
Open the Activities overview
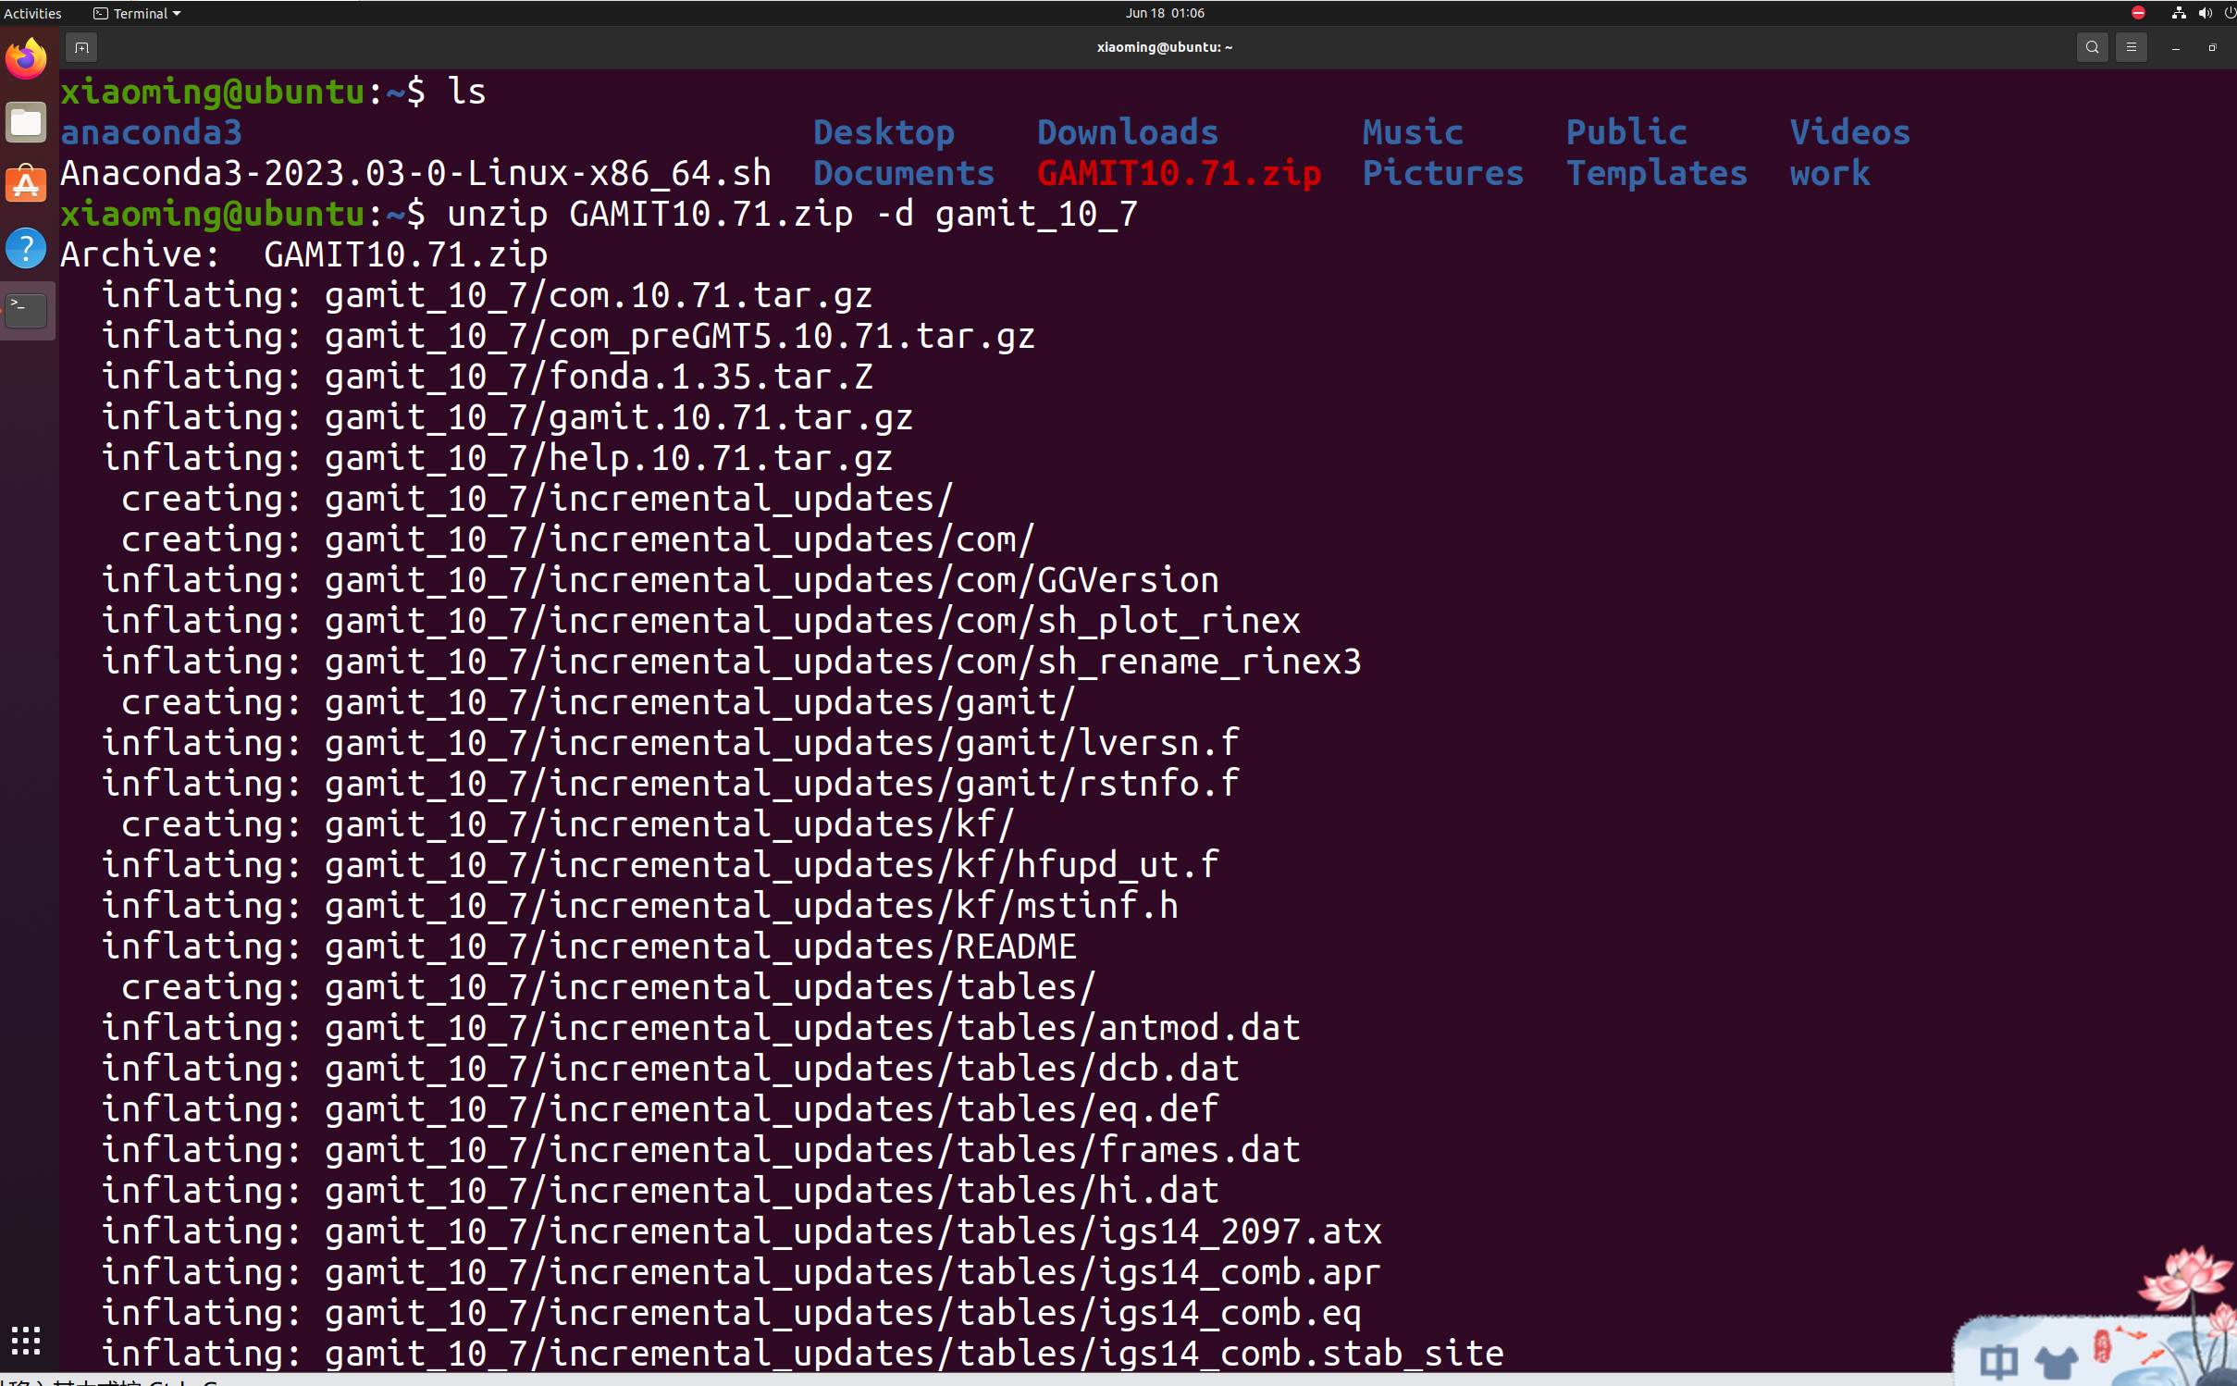coord(32,13)
